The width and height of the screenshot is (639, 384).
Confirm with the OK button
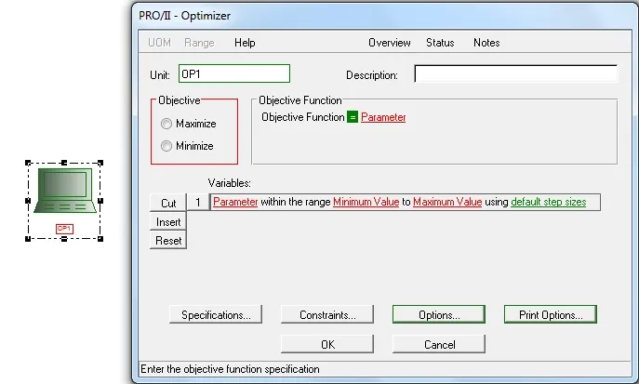pos(327,345)
